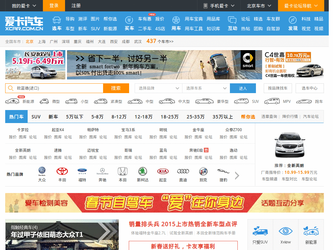This screenshot has height=250, width=333.
Task: Open the 大众 Volkswagen brand logo
Action: click(x=42, y=171)
